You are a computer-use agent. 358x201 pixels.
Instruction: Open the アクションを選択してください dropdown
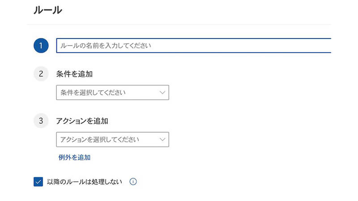click(x=112, y=139)
